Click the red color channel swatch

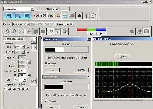tap(82, 30)
